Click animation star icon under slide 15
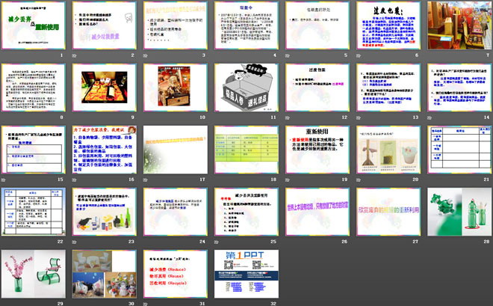This screenshot has width=493, height=306. point(4,180)
